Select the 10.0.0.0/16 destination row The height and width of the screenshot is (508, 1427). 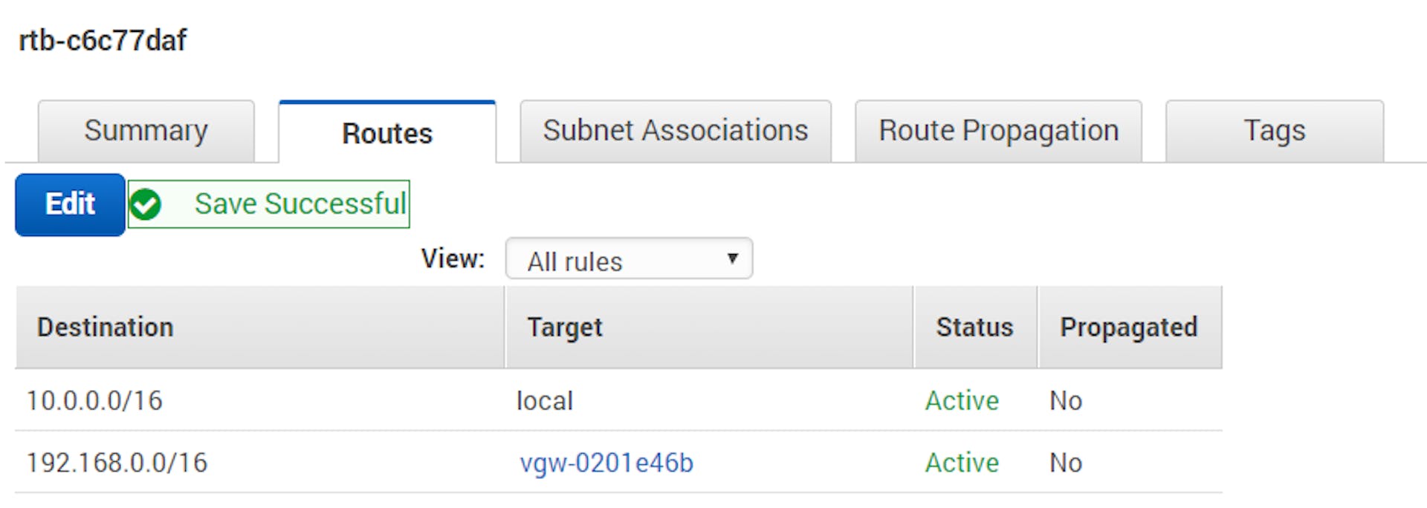click(94, 401)
